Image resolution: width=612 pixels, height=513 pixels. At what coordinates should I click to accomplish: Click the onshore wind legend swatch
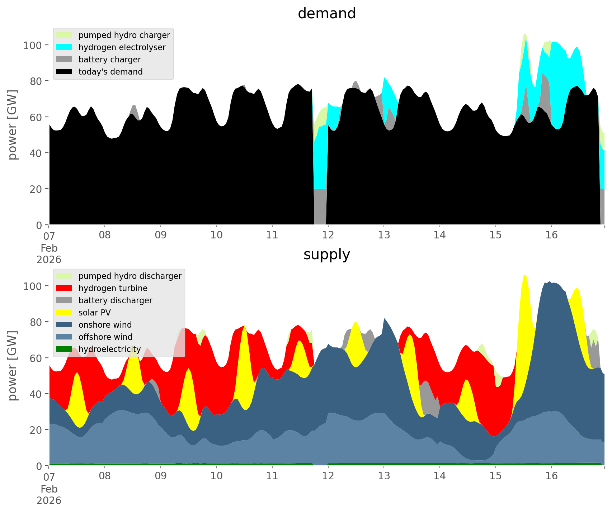[x=64, y=325]
